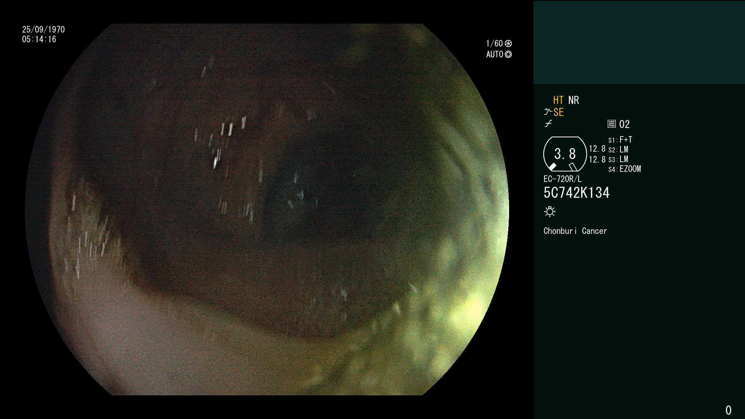745x419 pixels.
Task: Select the preset number 02
Action: click(x=624, y=124)
